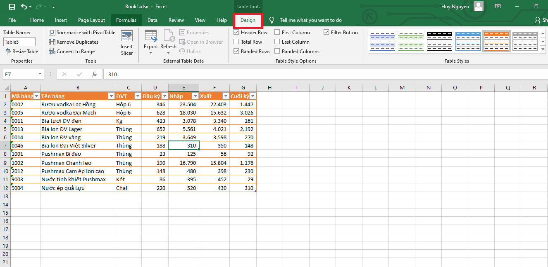Open the Name Box dropdown arrow
Viewport: 548px width, 267px height.
point(40,74)
